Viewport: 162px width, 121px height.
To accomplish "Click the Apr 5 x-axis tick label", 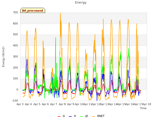I will click(x=37, y=104).
